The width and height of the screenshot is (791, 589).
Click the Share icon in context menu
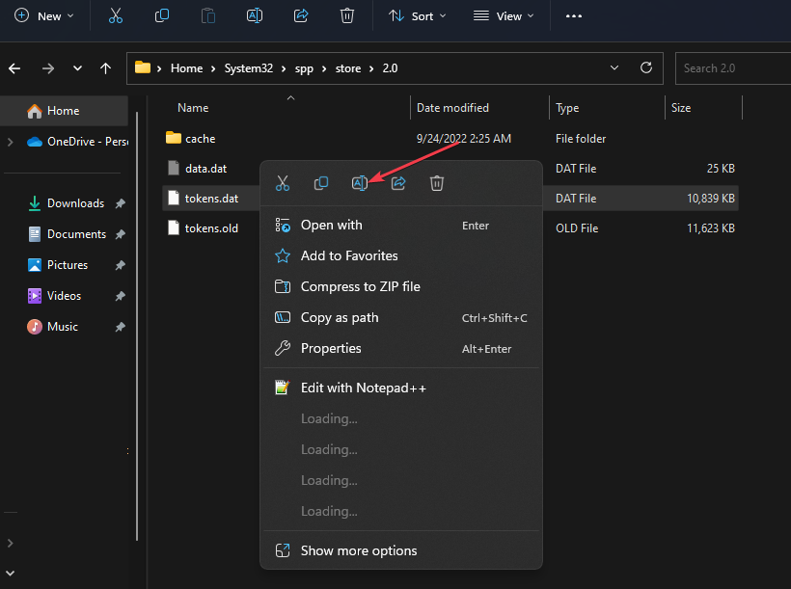(398, 183)
